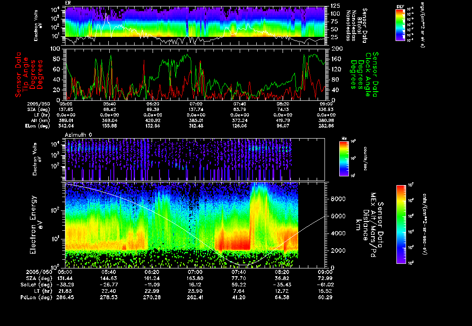The width and height of the screenshot is (472, 326).
Task: Click the SolLat value -38.29
Action: pos(65,285)
